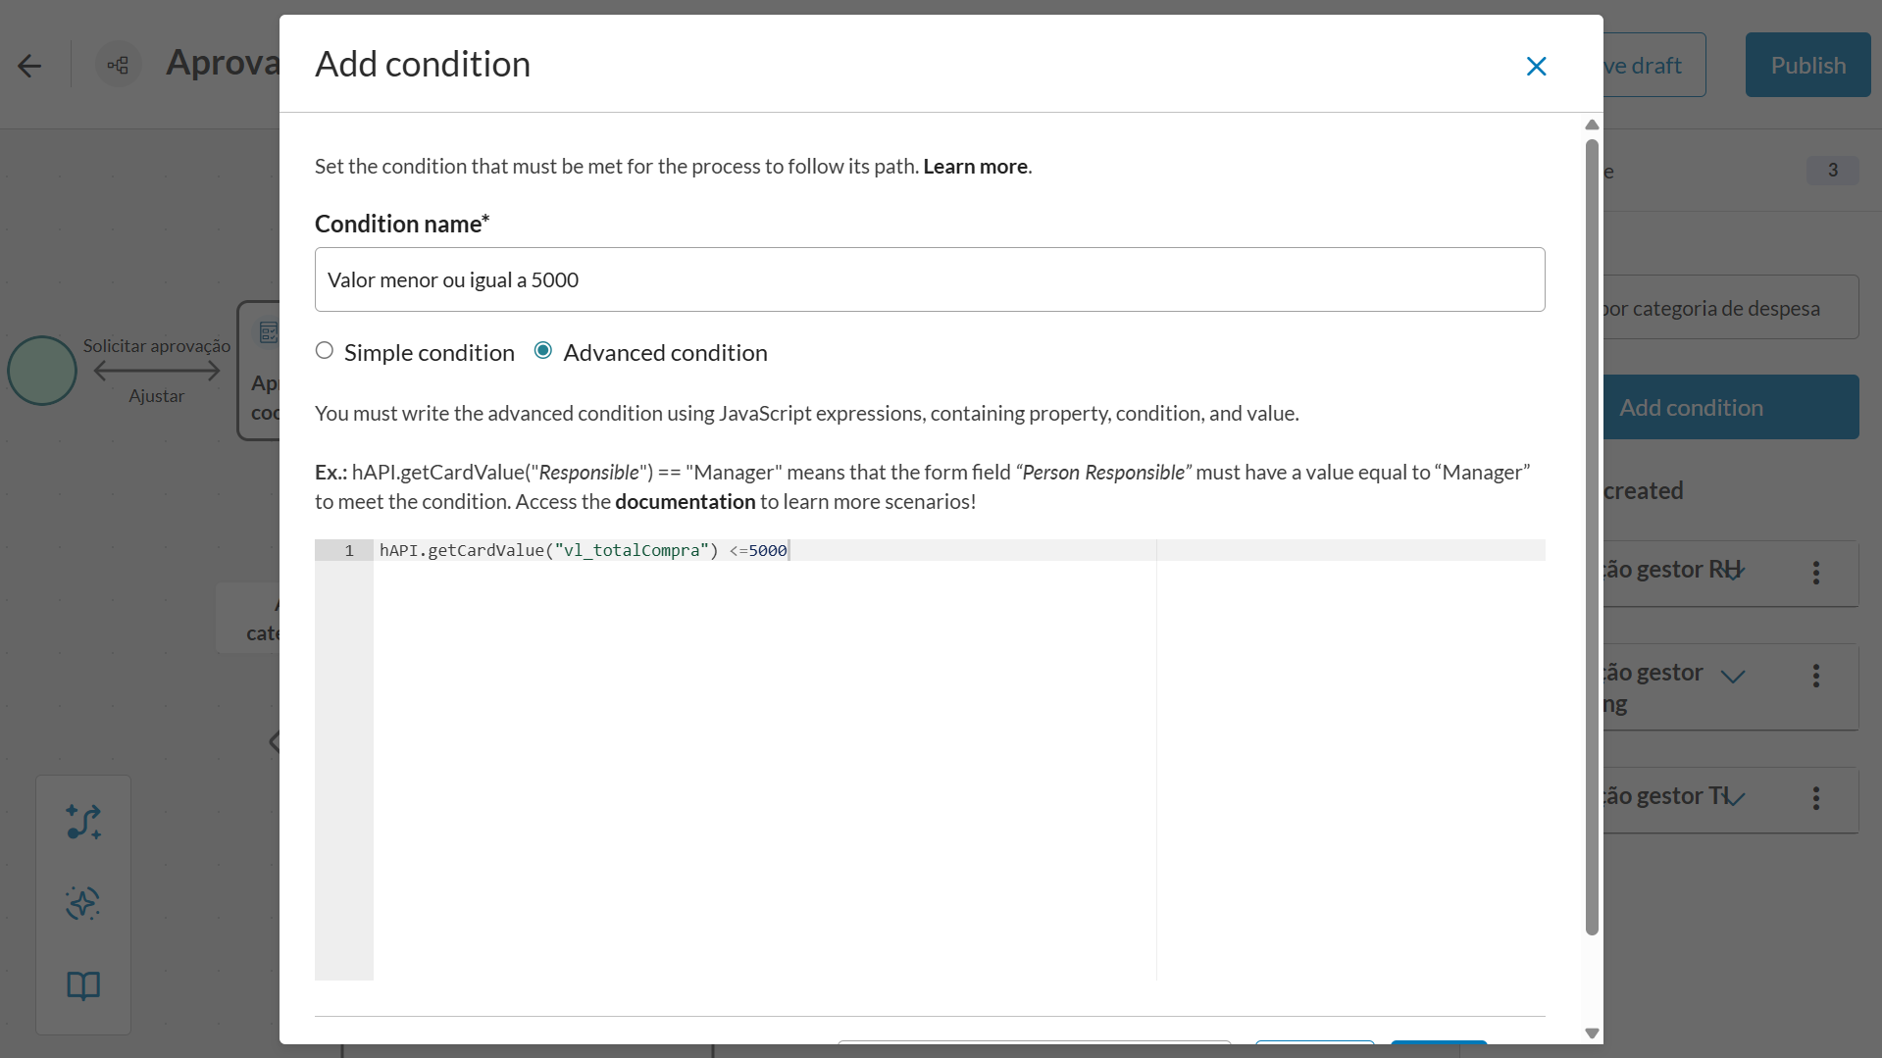Open three-dot menu for second gestor condition
Image resolution: width=1882 pixels, height=1058 pixels.
(1816, 676)
